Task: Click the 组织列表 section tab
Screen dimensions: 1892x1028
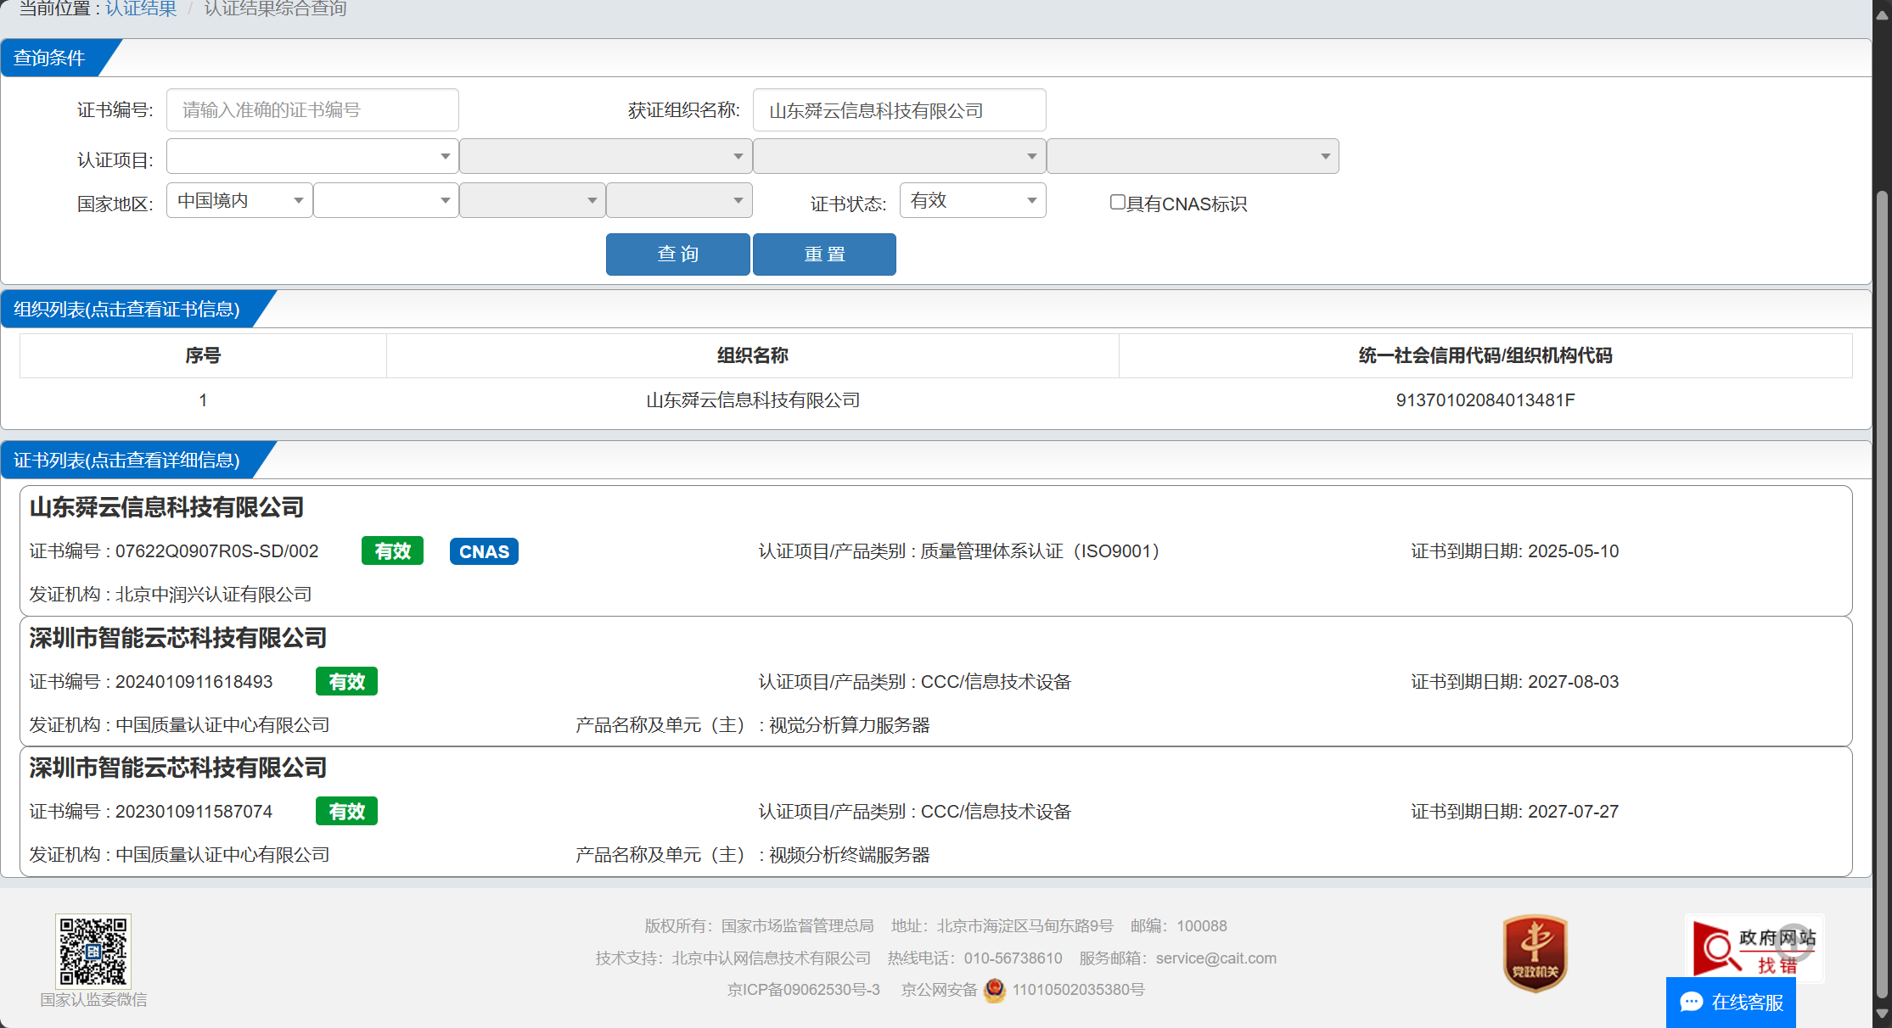Action: tap(127, 309)
